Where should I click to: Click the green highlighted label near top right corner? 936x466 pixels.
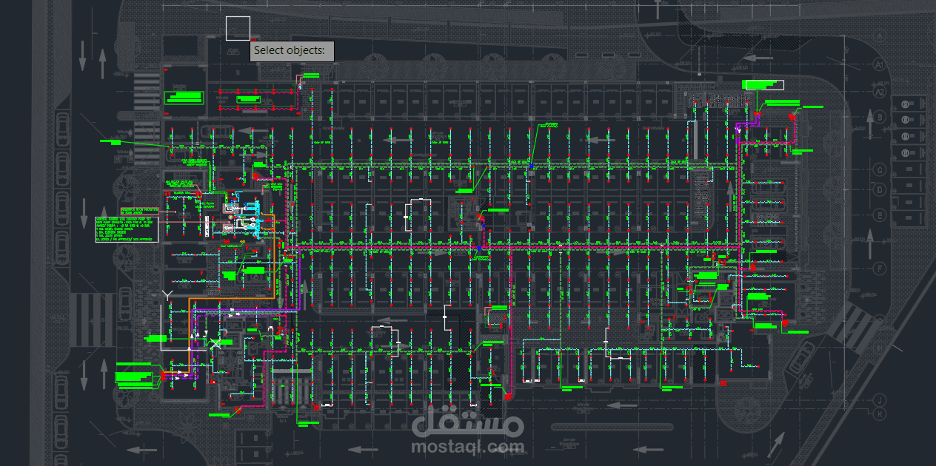(764, 84)
